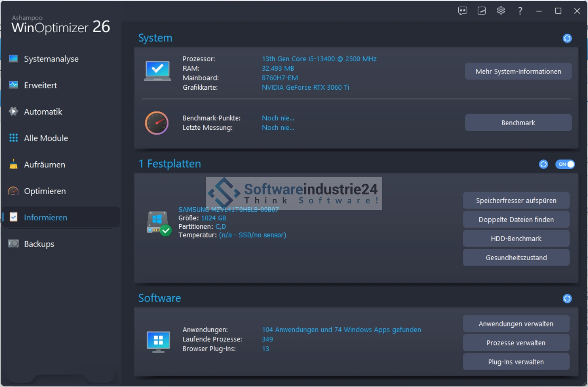Click Prozesse verwalten button
The image size is (588, 387).
[516, 343]
